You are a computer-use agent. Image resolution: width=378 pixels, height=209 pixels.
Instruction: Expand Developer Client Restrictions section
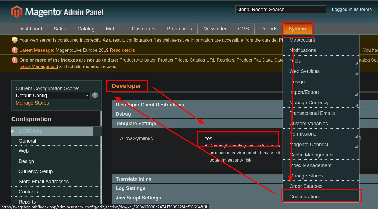[197, 105]
